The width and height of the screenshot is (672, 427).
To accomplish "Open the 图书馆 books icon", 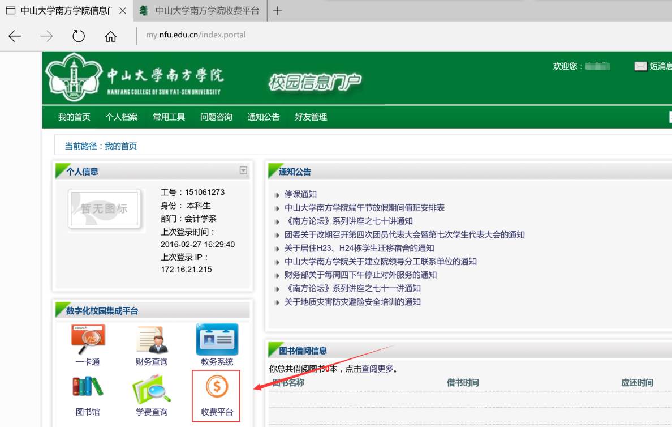I will [x=88, y=387].
